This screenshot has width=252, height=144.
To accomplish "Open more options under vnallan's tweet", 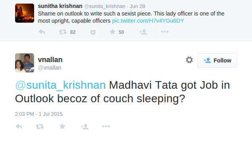I will [x=106, y=126].
